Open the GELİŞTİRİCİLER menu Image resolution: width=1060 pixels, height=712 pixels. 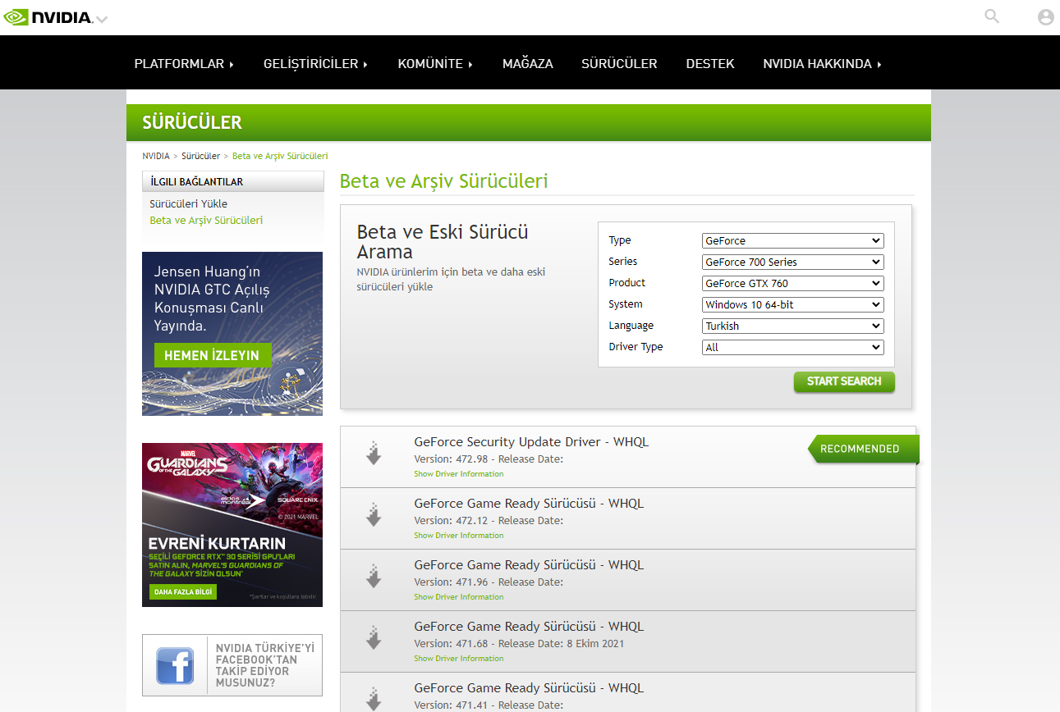pos(315,64)
